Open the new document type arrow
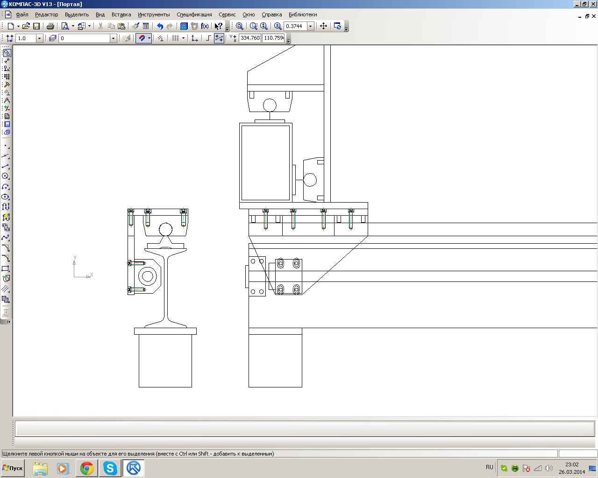 (x=18, y=26)
